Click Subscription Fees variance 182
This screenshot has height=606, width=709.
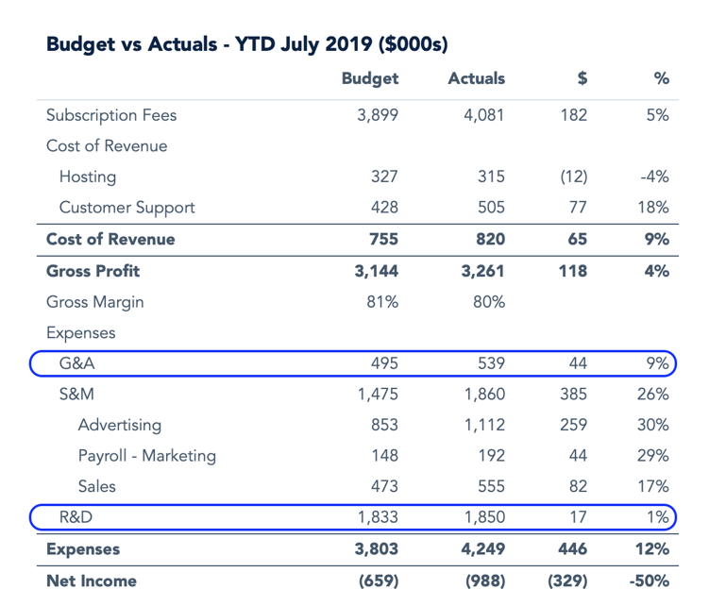pyautogui.click(x=574, y=115)
